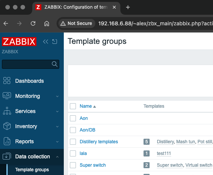Click the Inventory box icon
The height and width of the screenshot is (175, 213).
coord(7,126)
